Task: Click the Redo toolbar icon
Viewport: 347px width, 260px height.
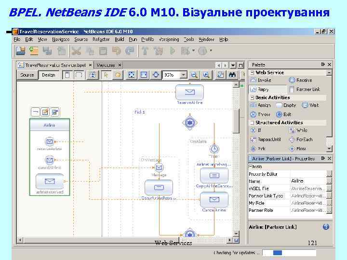Action: tap(130, 51)
